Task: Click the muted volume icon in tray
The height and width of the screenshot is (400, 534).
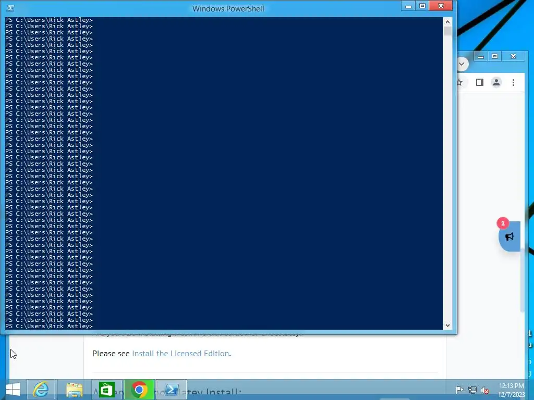Action: [x=485, y=390]
